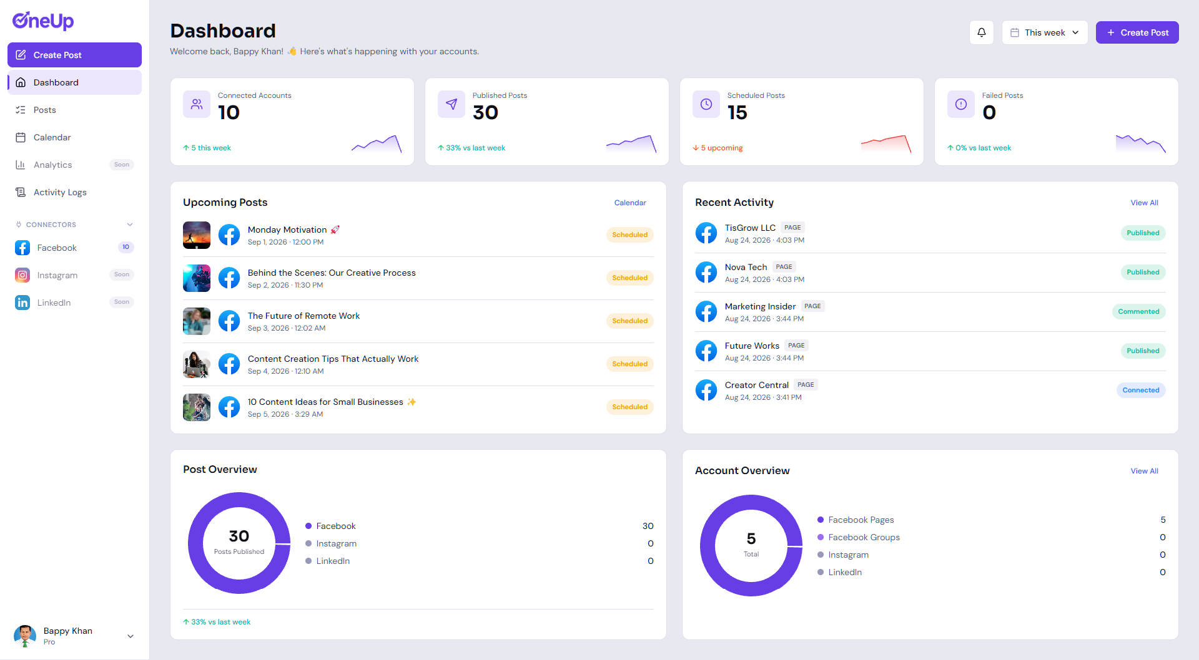Click the Post Overview donut chart
The image size is (1199, 660).
point(239,543)
